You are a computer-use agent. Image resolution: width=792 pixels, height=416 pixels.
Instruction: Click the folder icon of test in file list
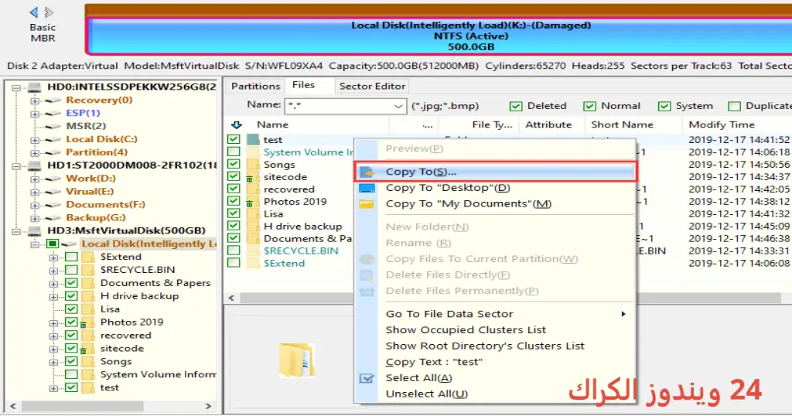(253, 140)
